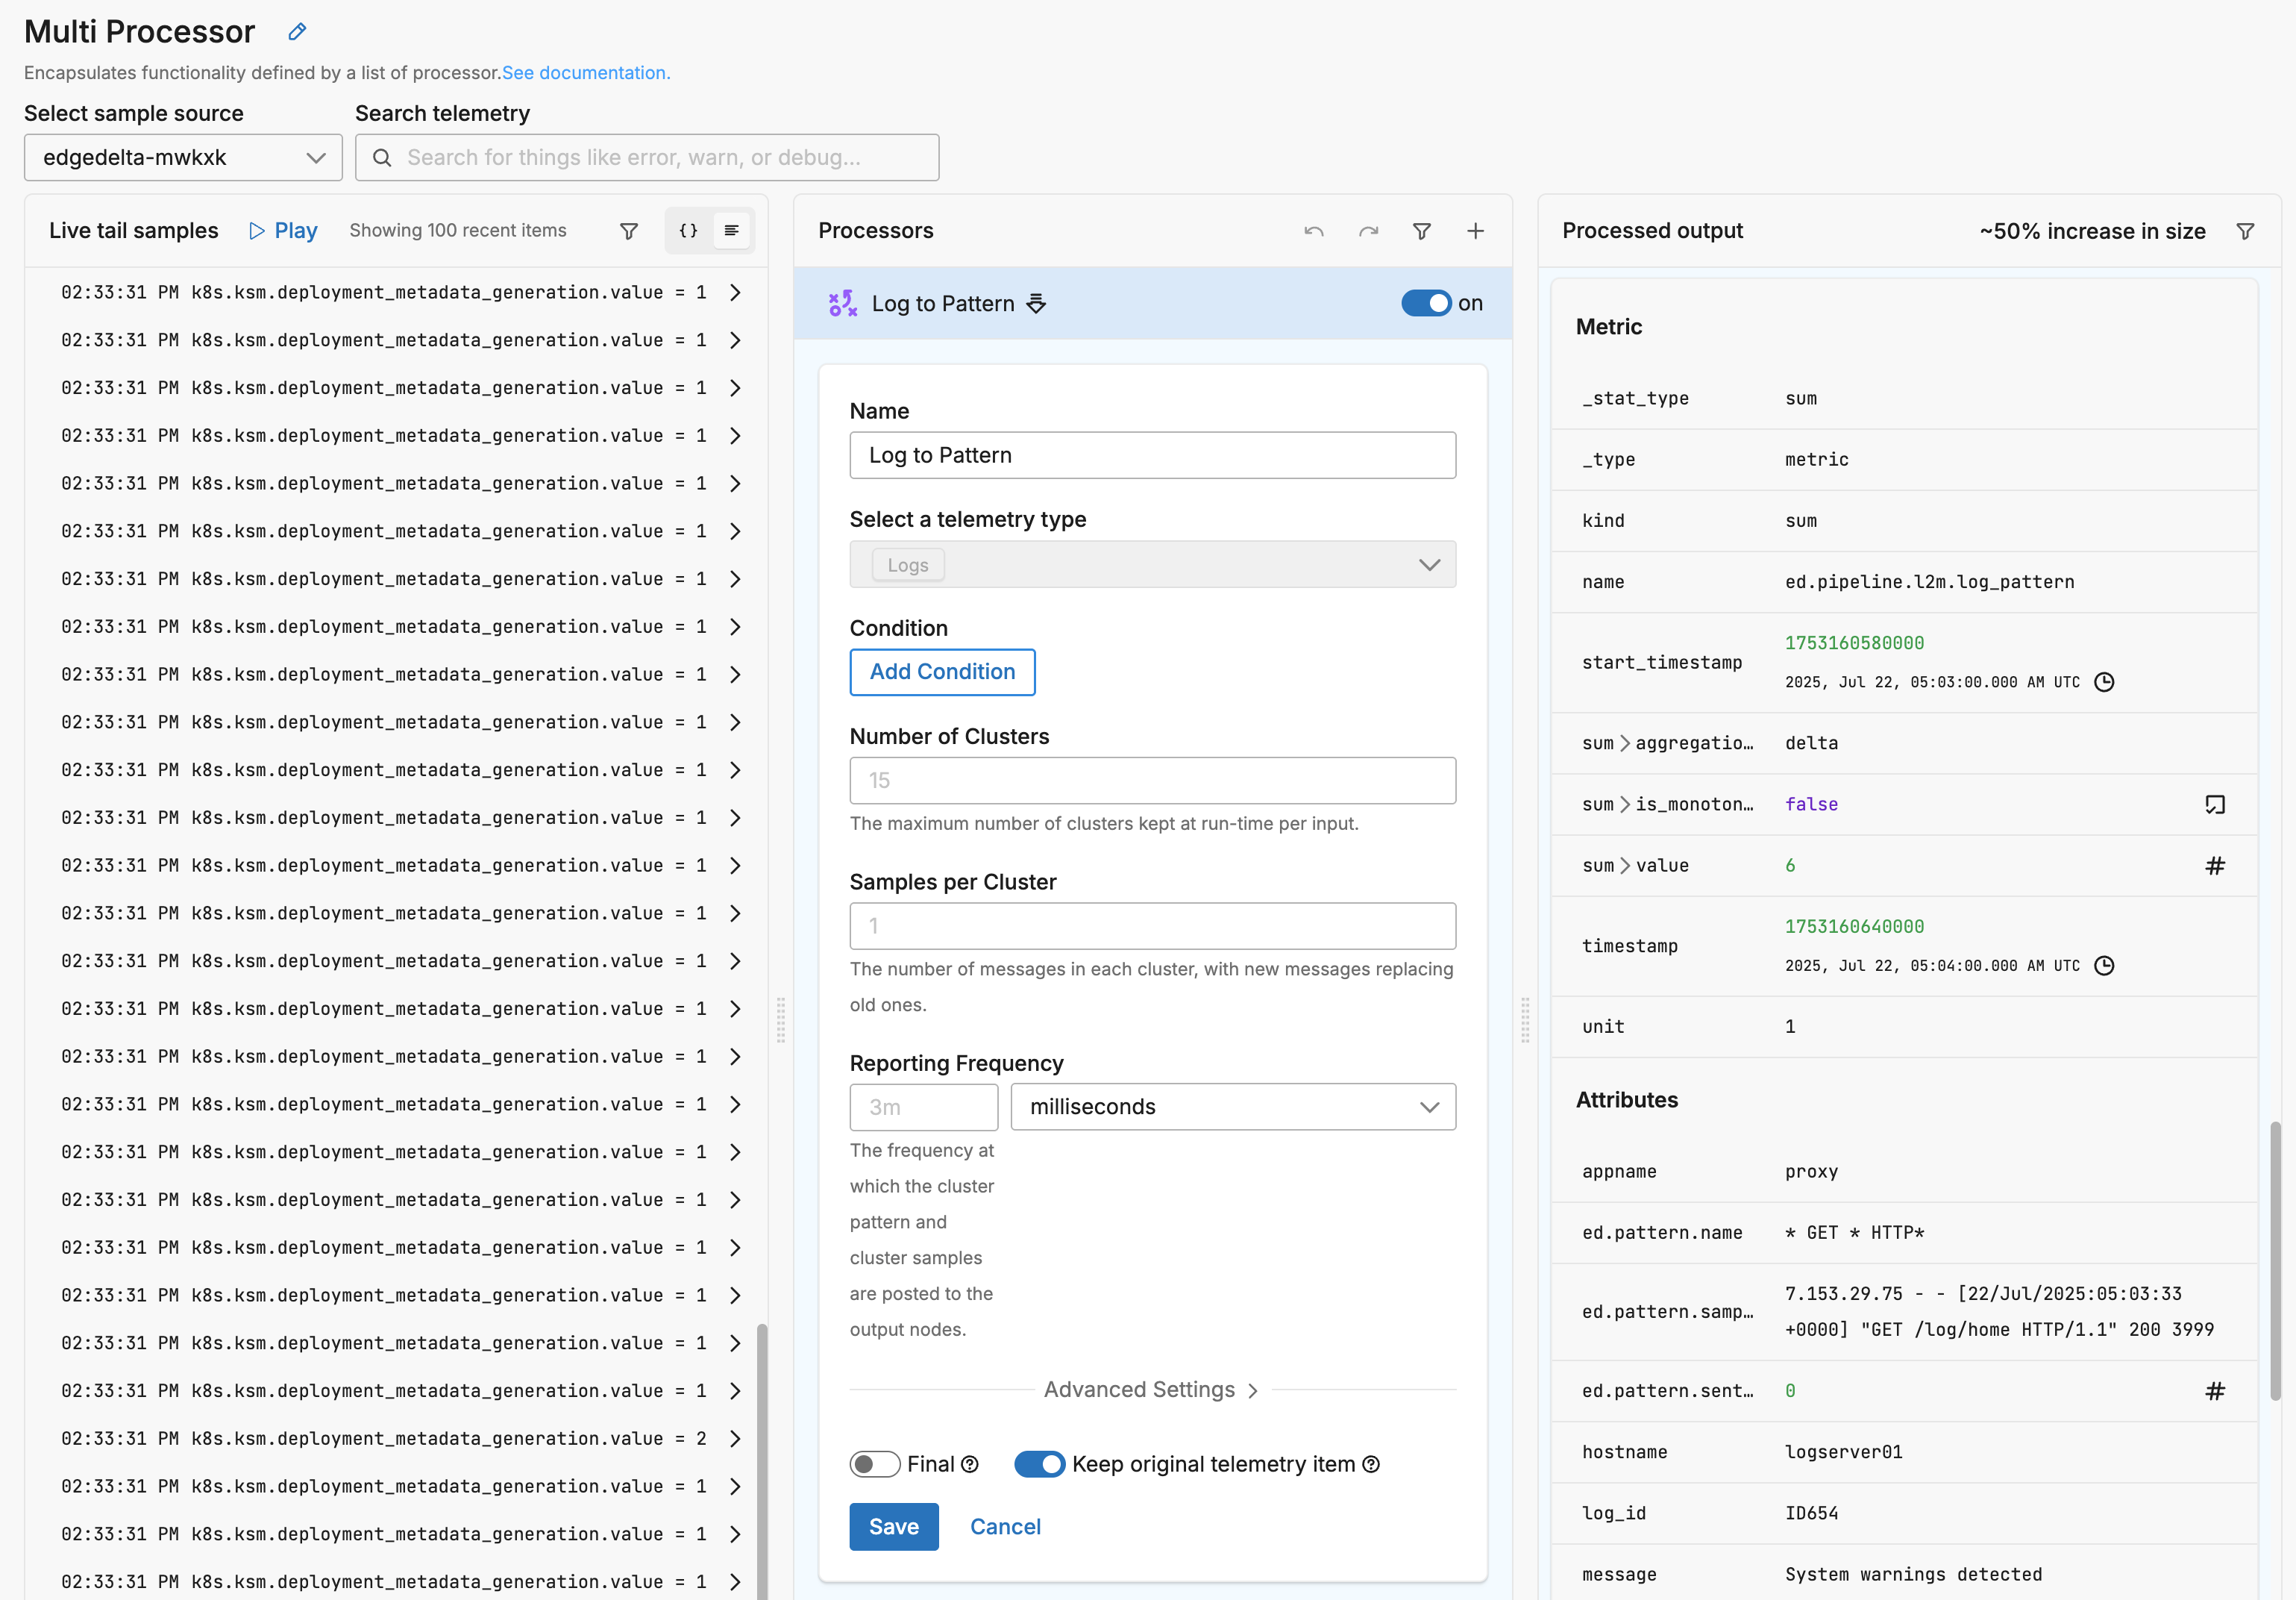Click the edit pencil next to Multi Processor
Screen dimensions: 2296x1600
click(x=297, y=31)
